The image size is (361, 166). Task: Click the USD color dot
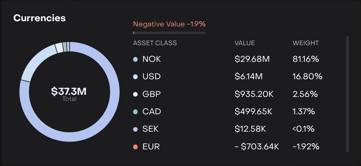136,77
